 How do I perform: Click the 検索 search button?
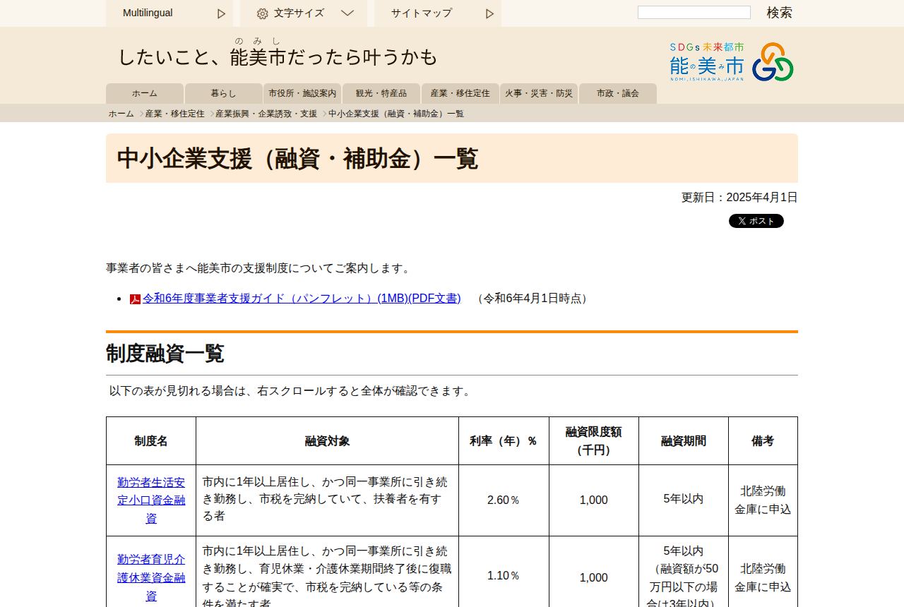[780, 13]
